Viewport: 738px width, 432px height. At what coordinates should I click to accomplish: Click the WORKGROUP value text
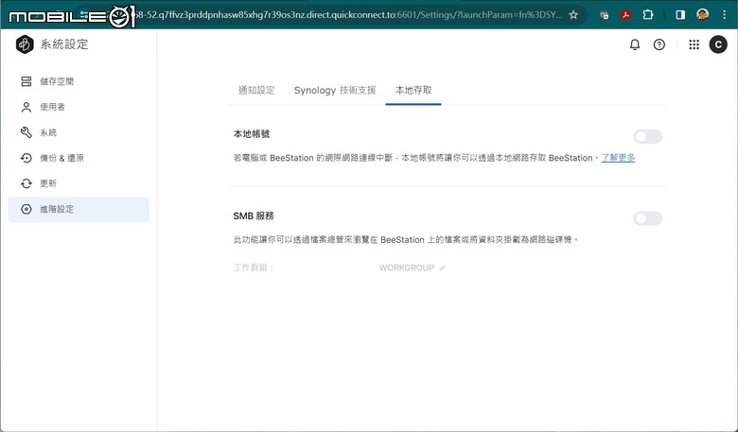(407, 268)
